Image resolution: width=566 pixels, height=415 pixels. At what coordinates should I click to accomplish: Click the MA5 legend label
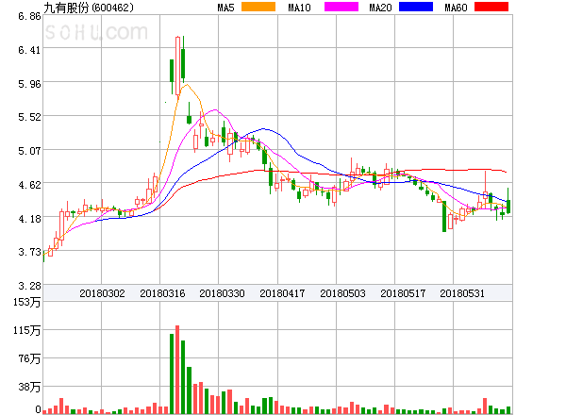226,8
